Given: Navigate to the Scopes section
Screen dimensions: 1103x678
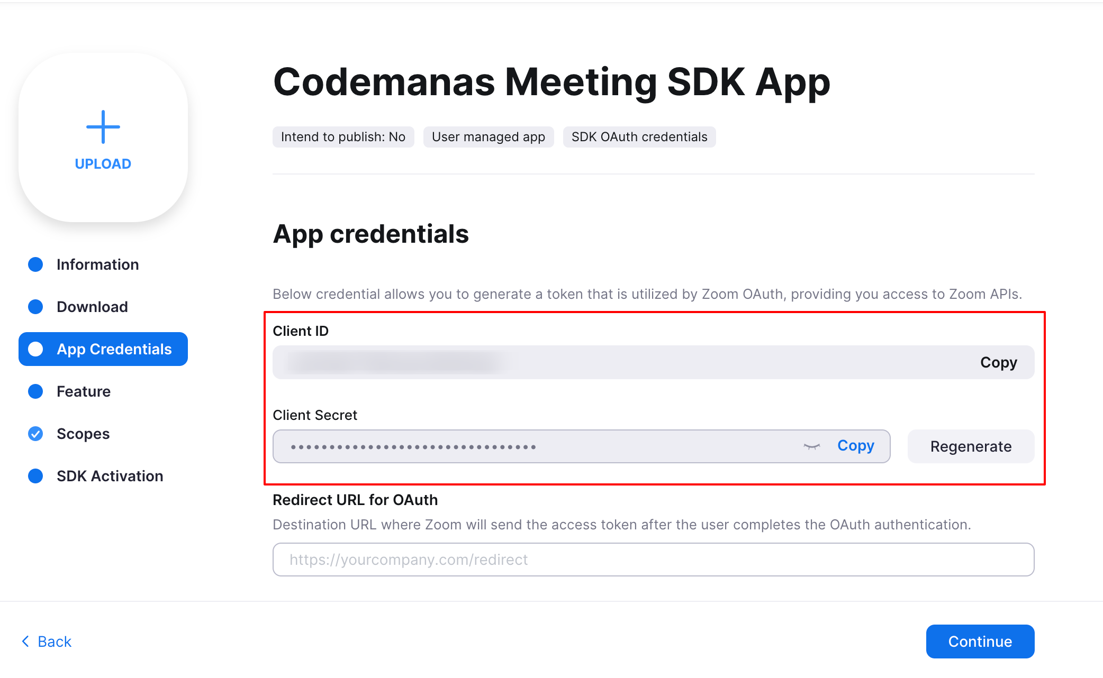Looking at the screenshot, I should (x=83, y=434).
